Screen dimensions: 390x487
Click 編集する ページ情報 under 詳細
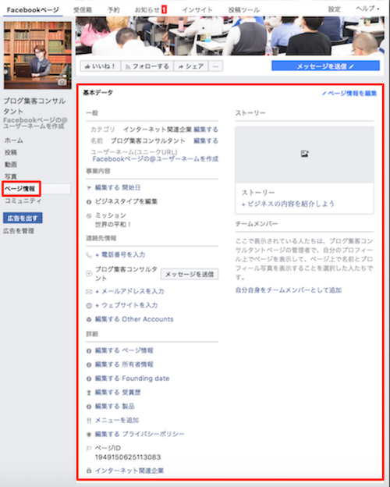pos(124,350)
